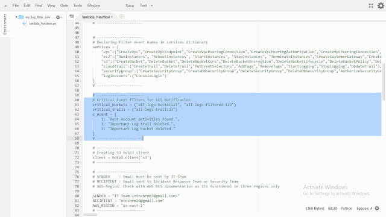Click the "vpc" dictionary entry line
The height and width of the screenshot is (217, 386).
(x=241, y=52)
